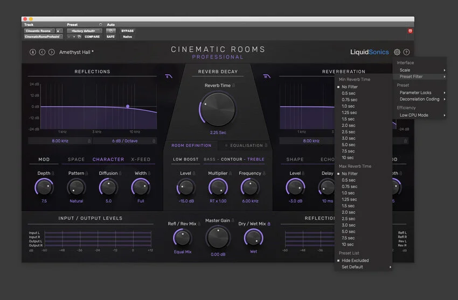The image size is (458, 300).
Task: Open the factory default preset dropdown
Action: pyautogui.click(x=85, y=31)
